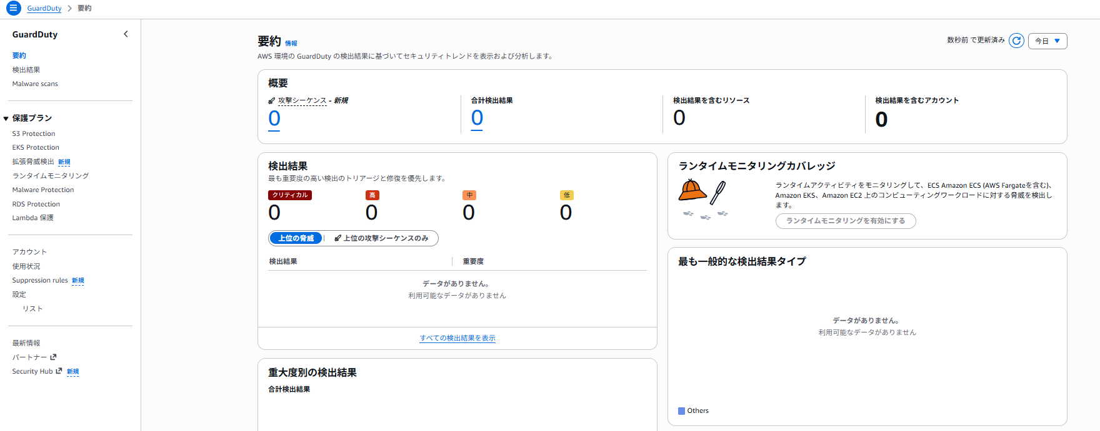
Task: Open the external link icon beside Security Hub
Action: [59, 371]
